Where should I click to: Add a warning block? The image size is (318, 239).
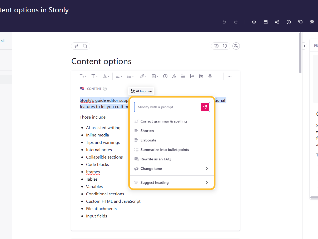pos(174,76)
